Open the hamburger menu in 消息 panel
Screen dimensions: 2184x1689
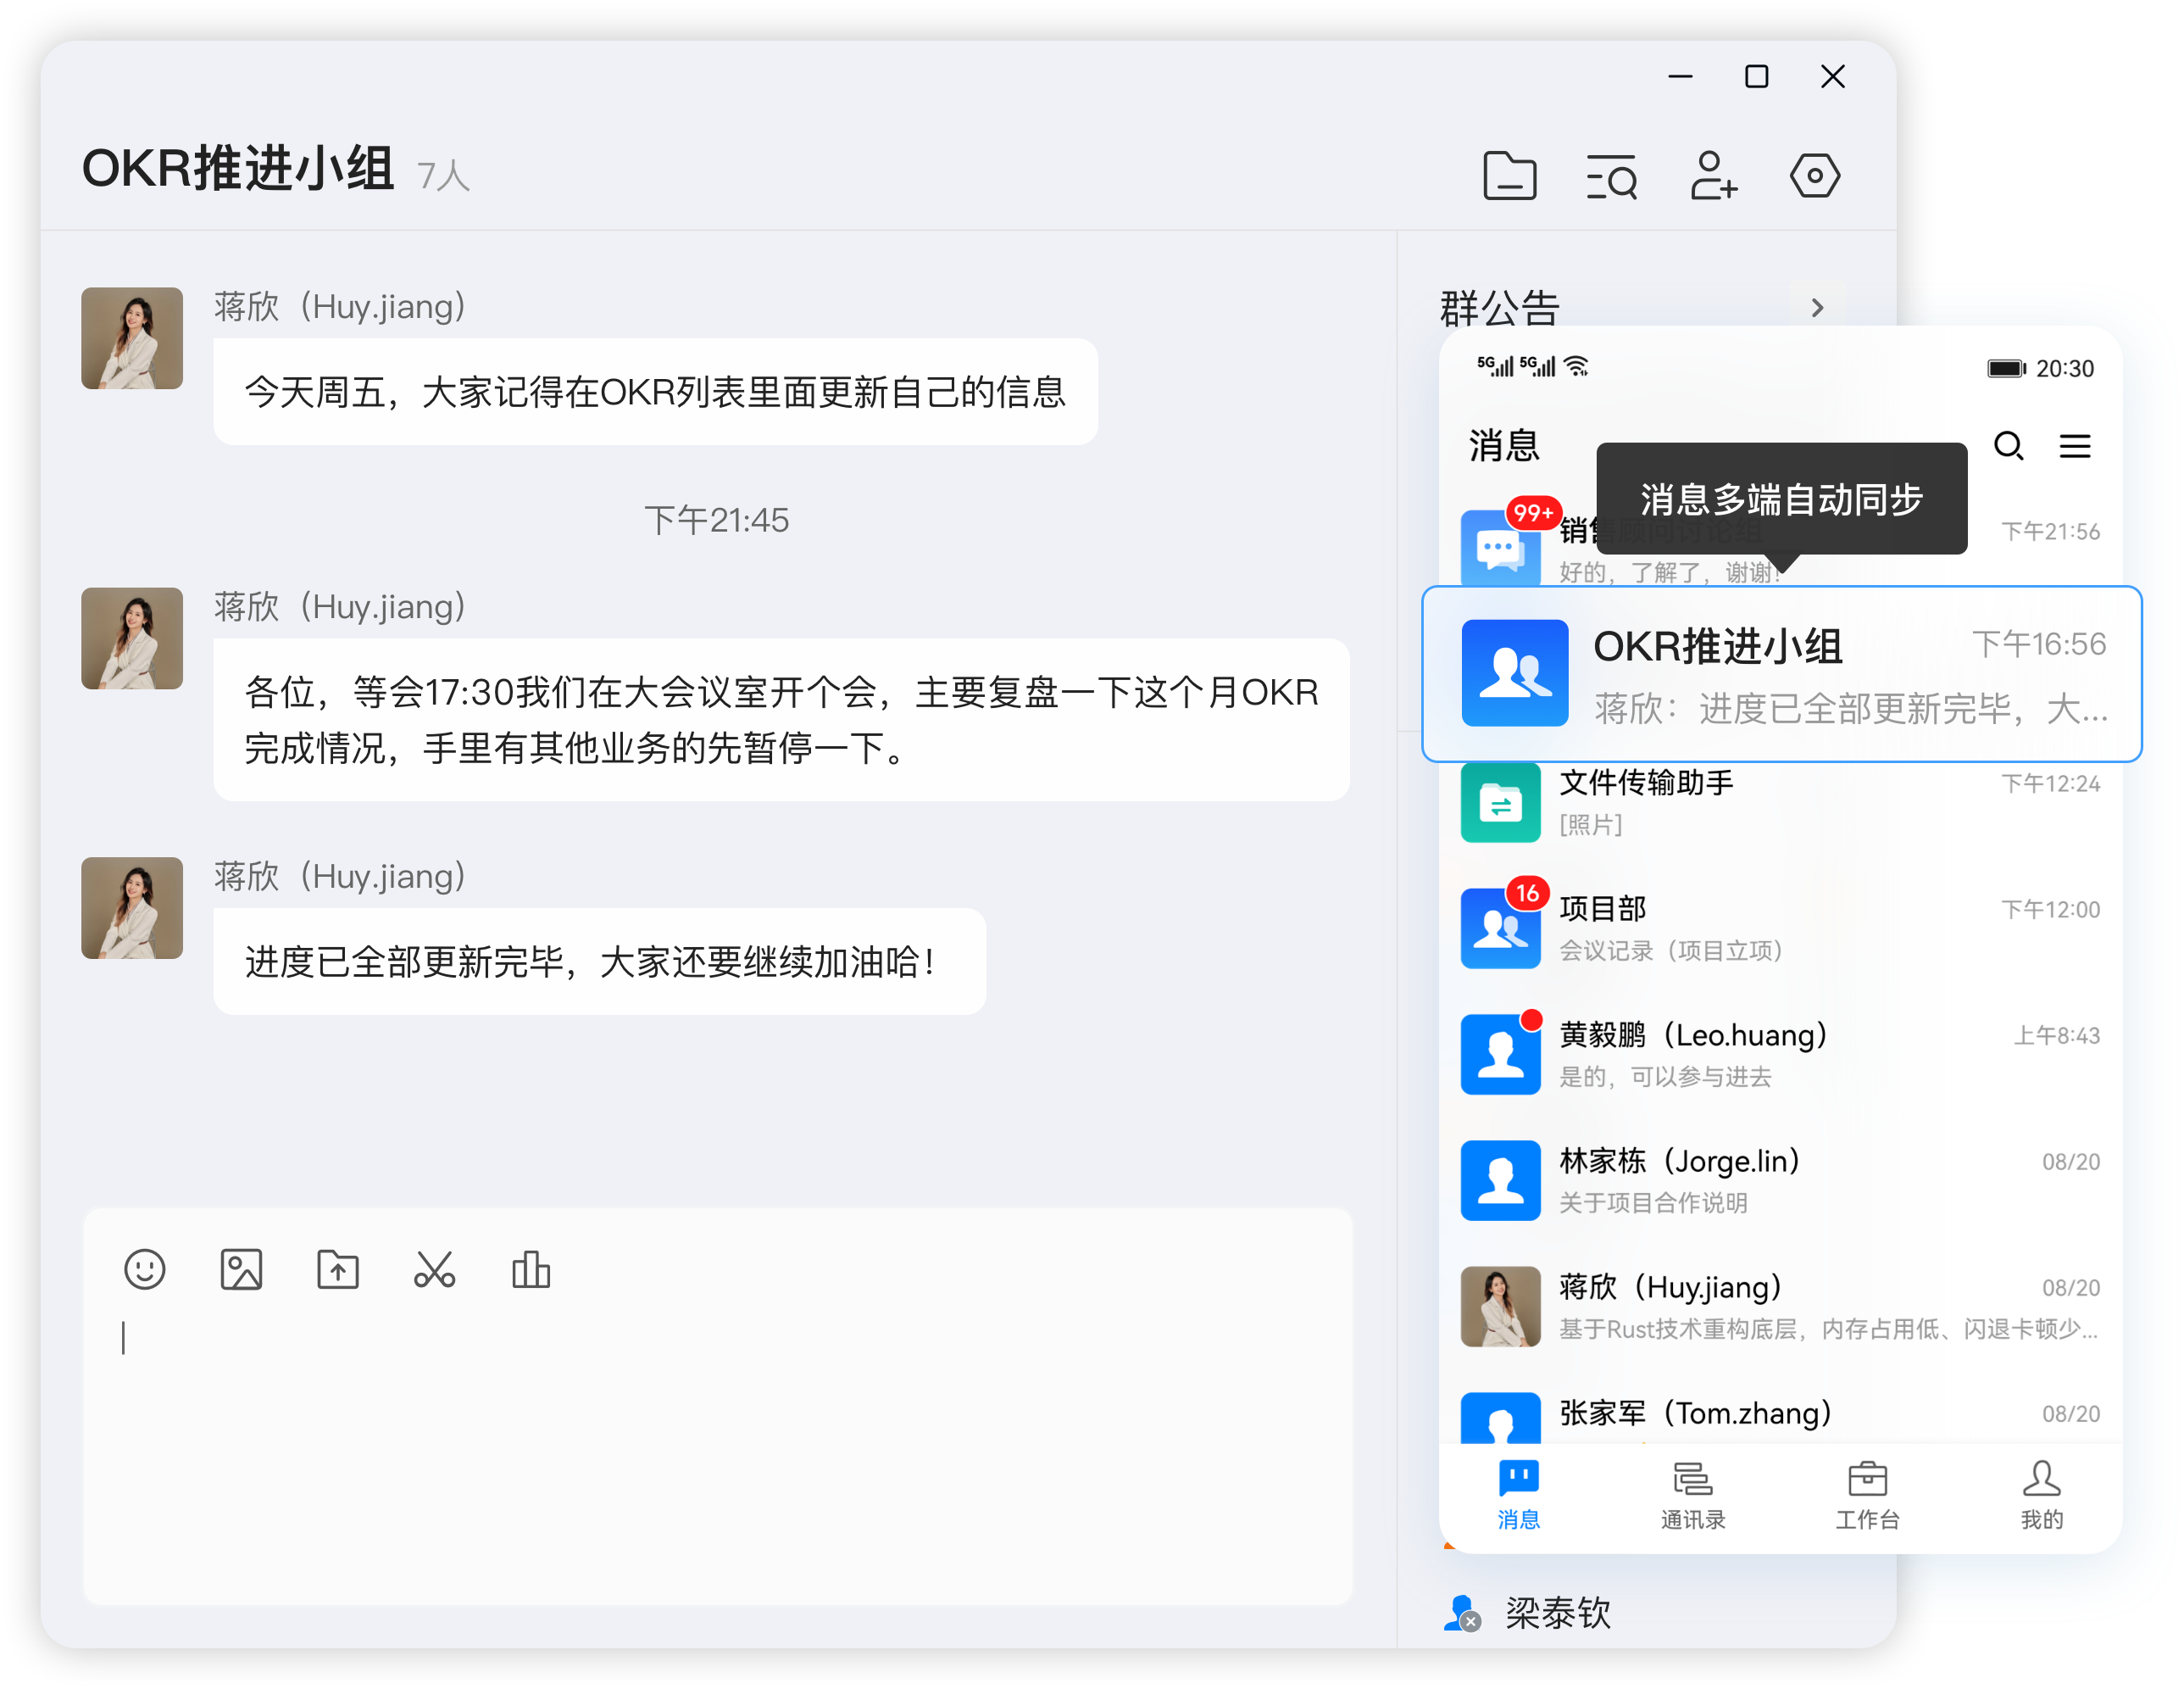click(2075, 446)
